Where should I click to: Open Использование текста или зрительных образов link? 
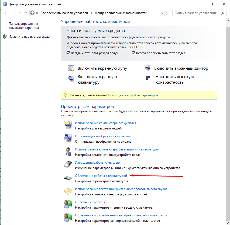(x=121, y=189)
